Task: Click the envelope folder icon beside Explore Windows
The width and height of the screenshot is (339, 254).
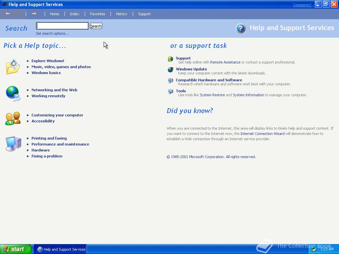Action: pos(13,66)
